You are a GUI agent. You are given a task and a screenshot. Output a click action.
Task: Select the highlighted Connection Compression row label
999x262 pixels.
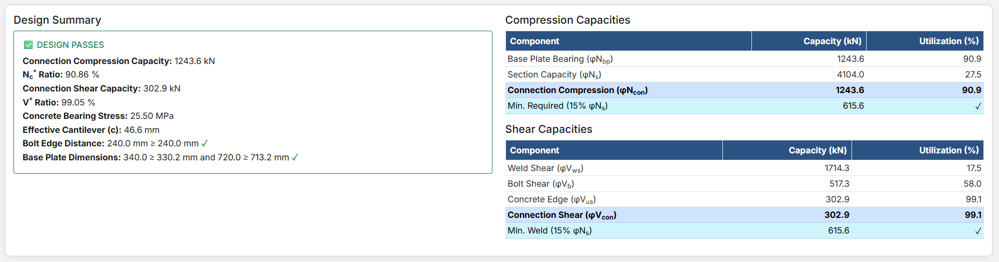coord(577,90)
